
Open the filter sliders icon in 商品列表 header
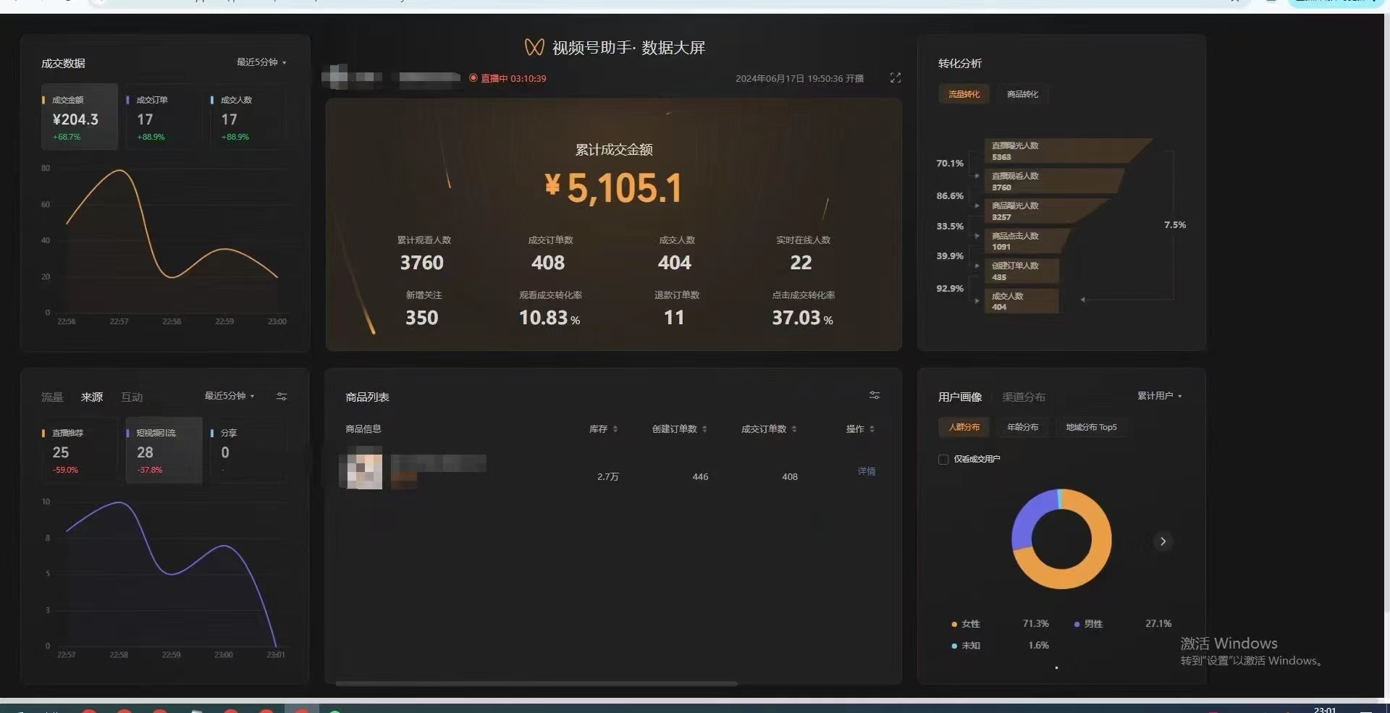(x=874, y=395)
